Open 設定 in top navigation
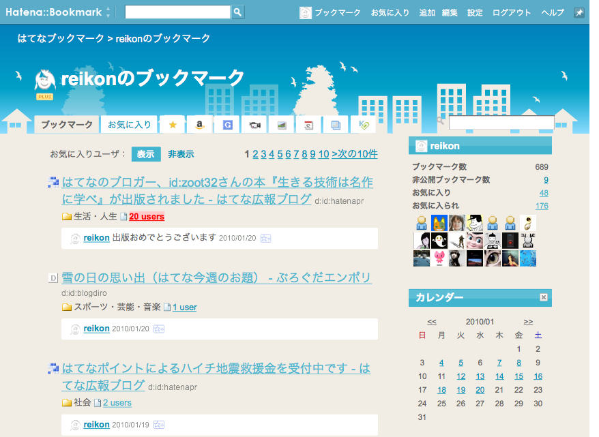 pos(475,12)
